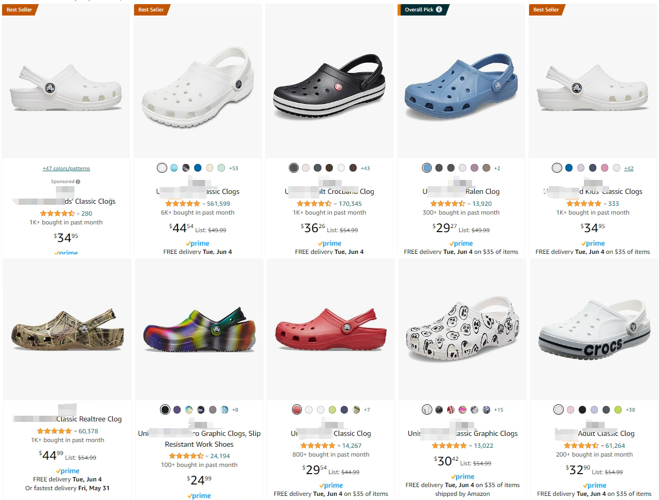Choose the black swatch for Graphic Clogs Slip Resistant
The height and width of the screenshot is (500, 659).
[x=165, y=410]
